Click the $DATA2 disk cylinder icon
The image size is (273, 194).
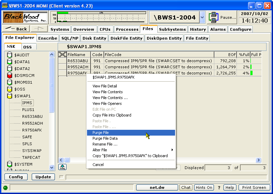10,69
